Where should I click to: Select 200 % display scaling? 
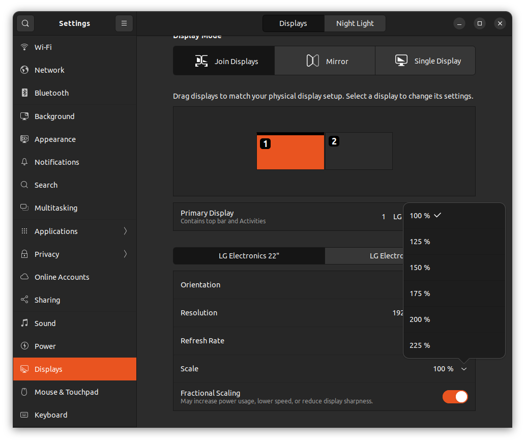(x=420, y=319)
